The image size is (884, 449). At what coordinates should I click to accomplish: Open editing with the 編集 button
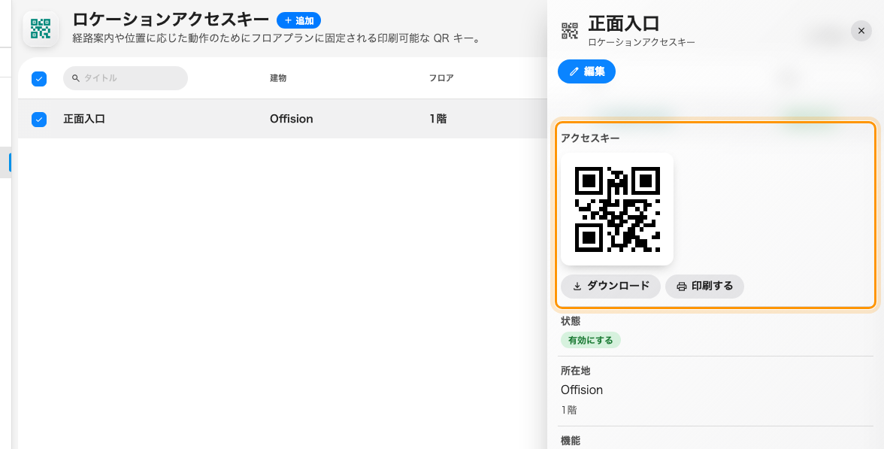point(586,71)
